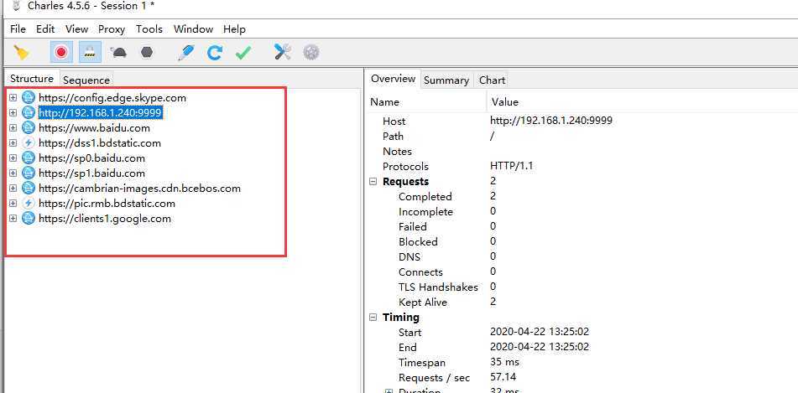Clear the session with the broom icon
This screenshot has height=393, width=798.
click(x=21, y=52)
